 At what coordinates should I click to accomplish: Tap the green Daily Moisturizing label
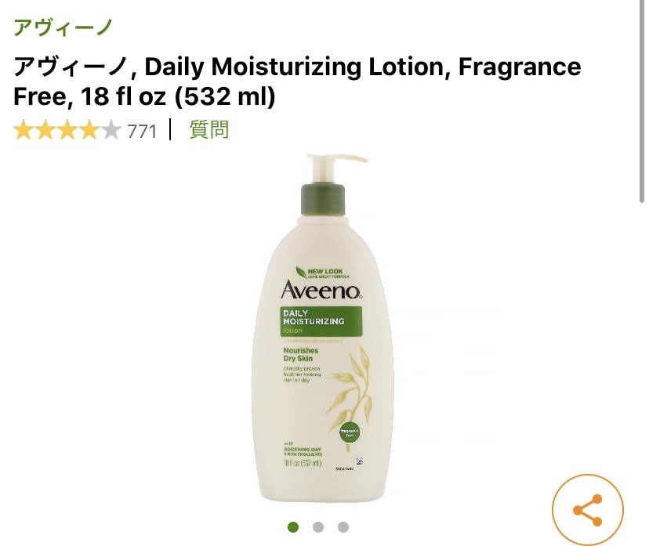pos(321,321)
